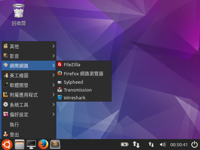Expand the arrow beside 影音
Image resolution: width=200 pixels, height=150 pixels.
coord(53,56)
